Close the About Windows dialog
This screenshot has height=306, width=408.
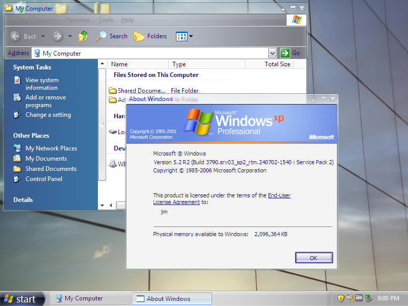tap(333, 99)
